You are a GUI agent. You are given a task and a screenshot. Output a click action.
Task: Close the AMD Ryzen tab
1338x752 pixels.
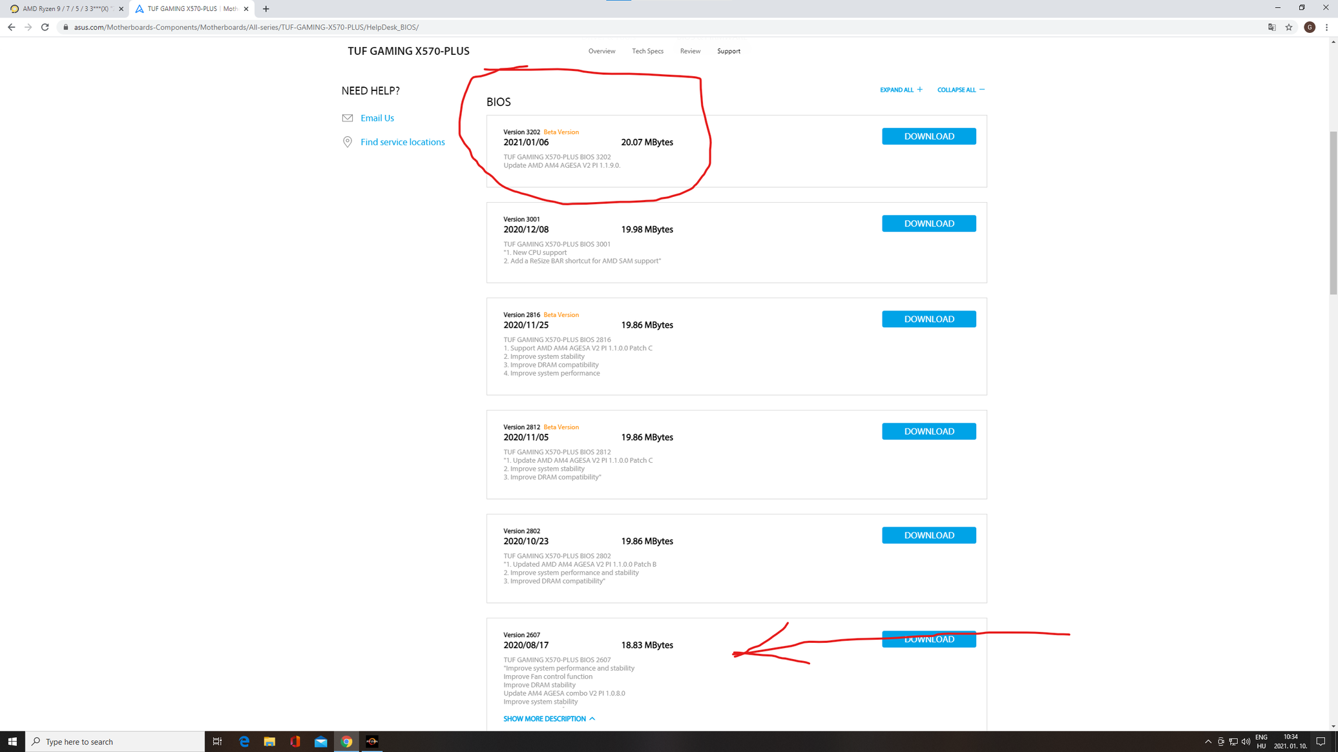coord(121,9)
